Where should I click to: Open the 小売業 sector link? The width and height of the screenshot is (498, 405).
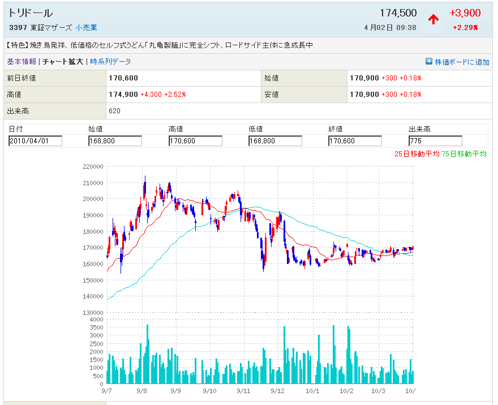[87, 27]
